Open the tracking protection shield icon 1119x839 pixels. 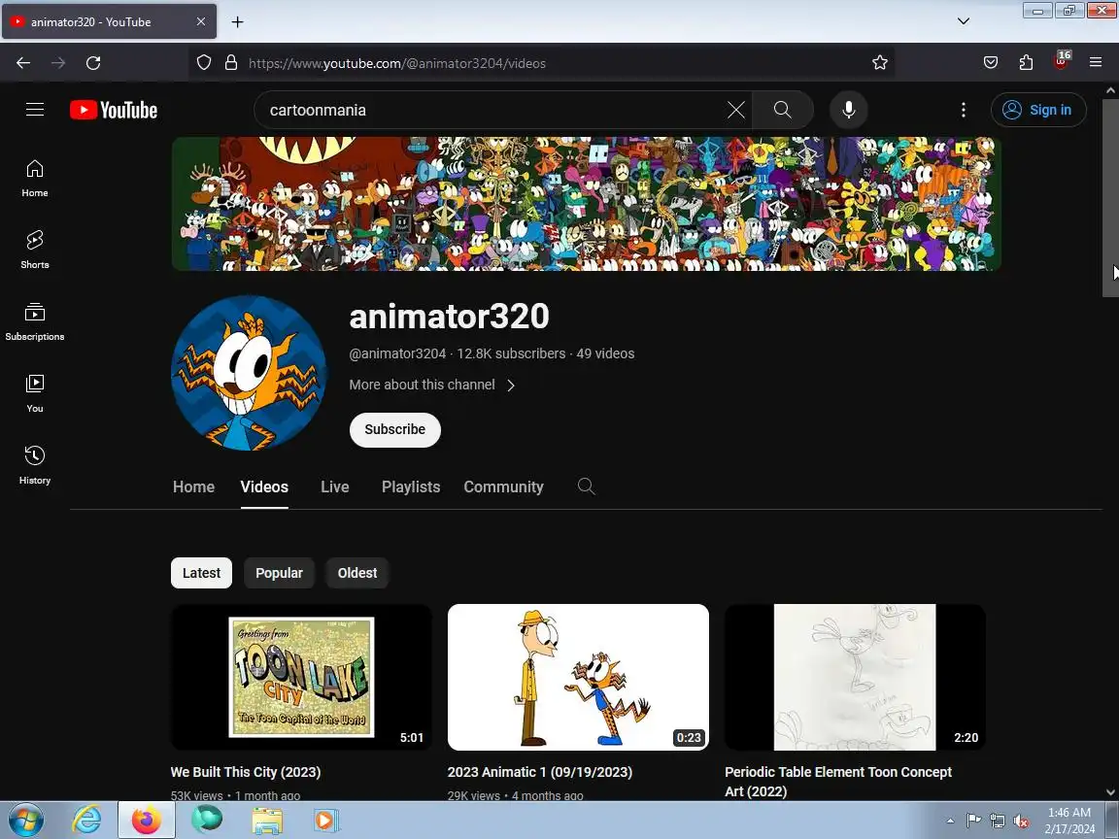point(204,63)
